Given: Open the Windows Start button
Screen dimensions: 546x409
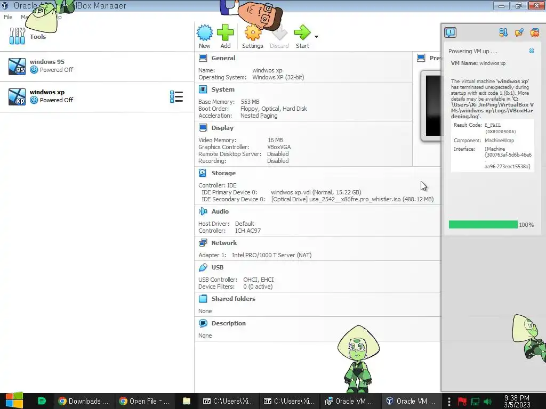Looking at the screenshot, I should 14,400.
